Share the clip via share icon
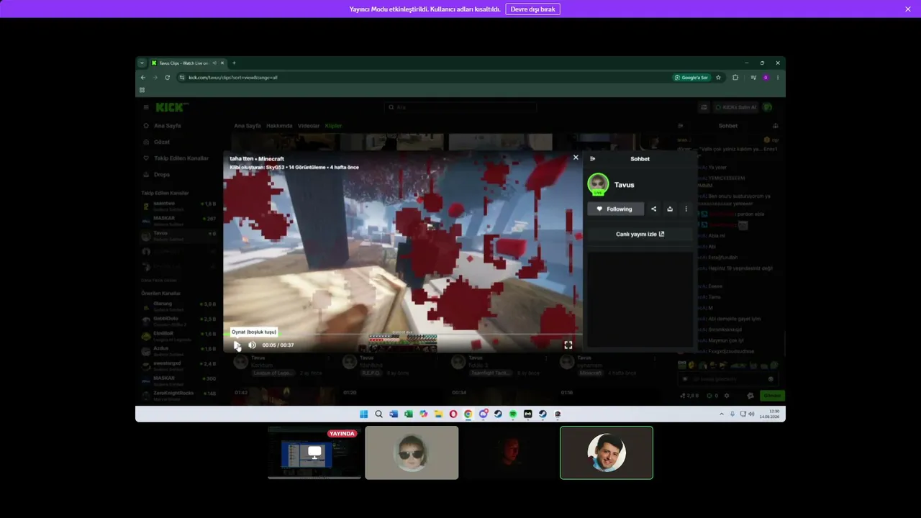 (653, 209)
